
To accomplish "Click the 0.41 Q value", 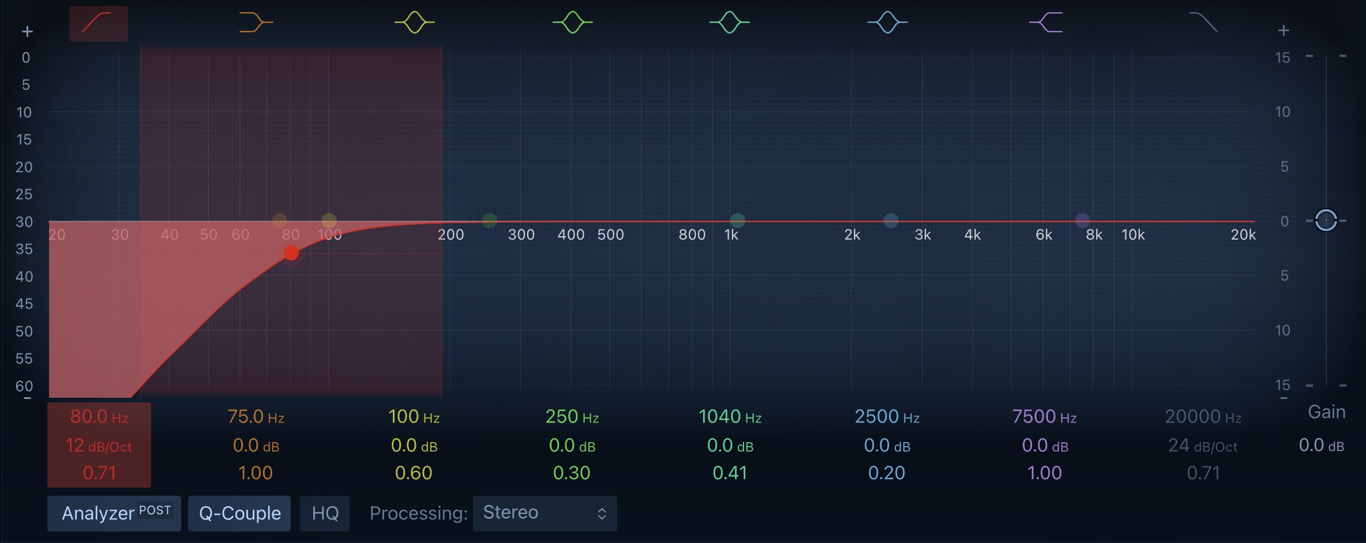I will (x=730, y=473).
